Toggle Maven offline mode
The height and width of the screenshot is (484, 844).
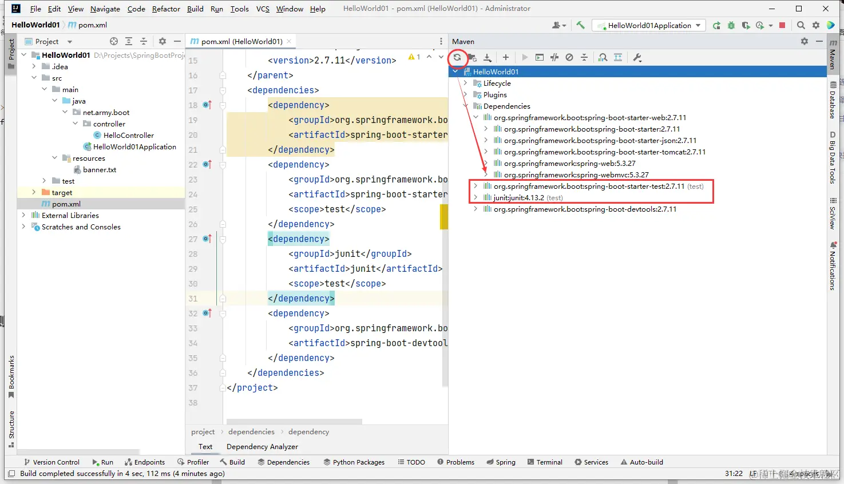click(x=554, y=57)
